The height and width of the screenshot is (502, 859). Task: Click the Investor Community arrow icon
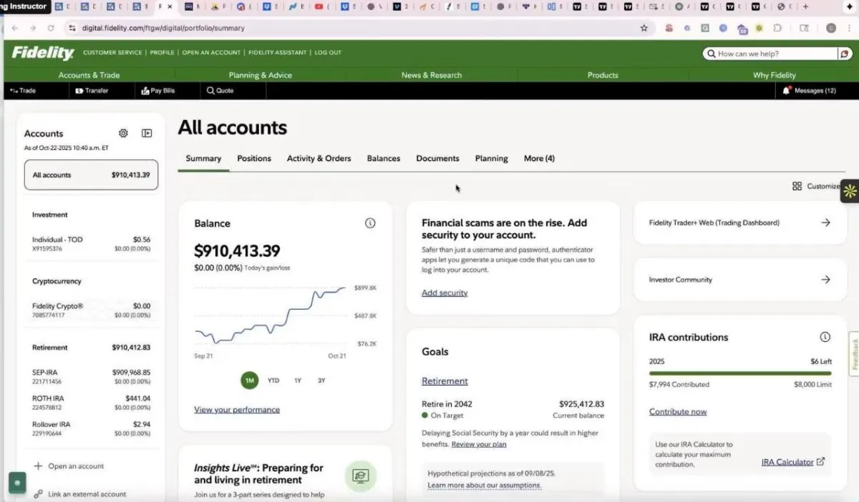[825, 280]
